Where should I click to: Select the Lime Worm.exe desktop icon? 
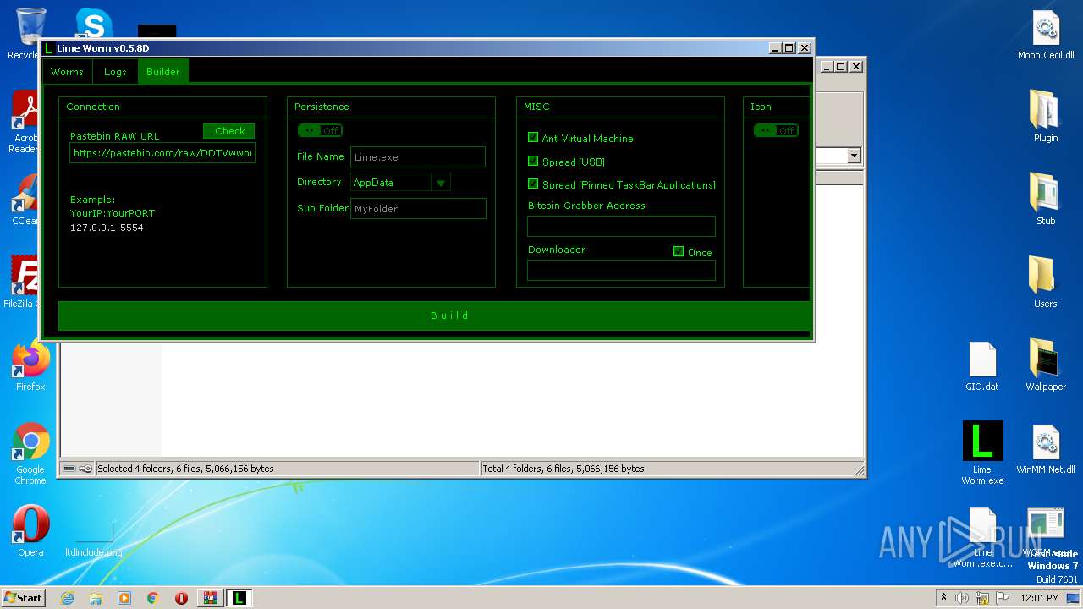(x=982, y=453)
